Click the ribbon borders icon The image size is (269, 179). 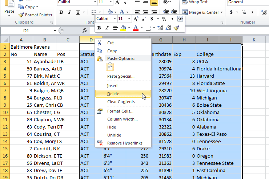94,12
